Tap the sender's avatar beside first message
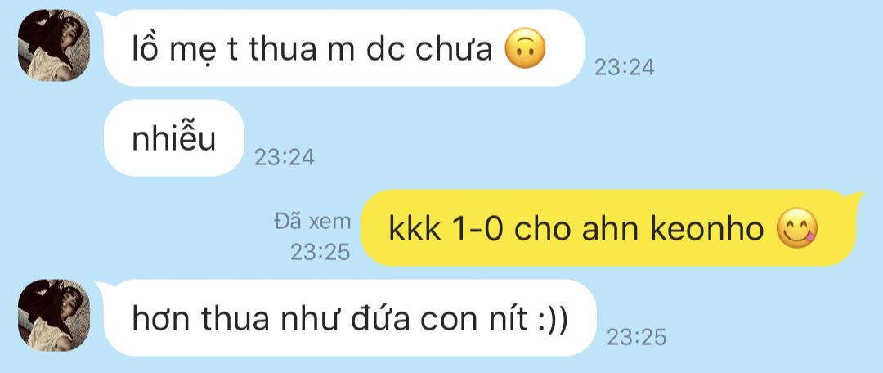 54,46
